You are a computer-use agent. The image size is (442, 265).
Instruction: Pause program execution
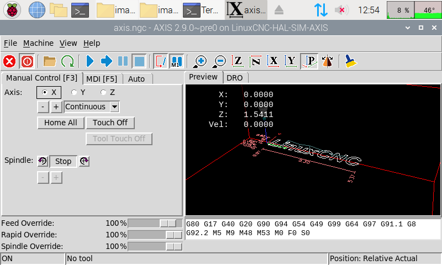(123, 61)
